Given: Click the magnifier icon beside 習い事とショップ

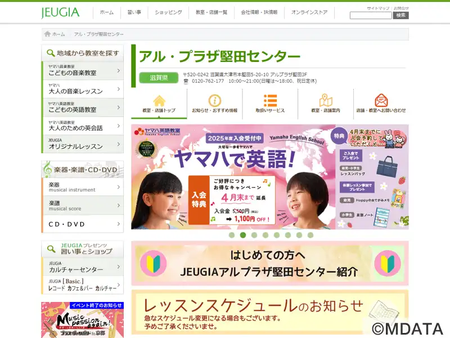Looking at the screenshot, I should point(51,248).
